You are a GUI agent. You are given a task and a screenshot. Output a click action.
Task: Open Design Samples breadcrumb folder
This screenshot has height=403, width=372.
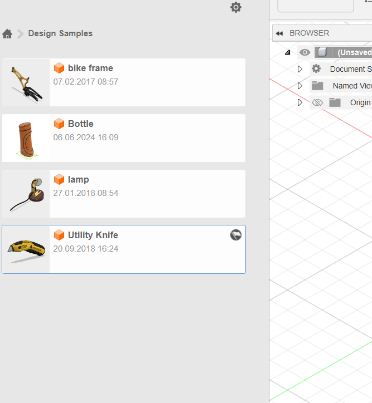(x=60, y=33)
